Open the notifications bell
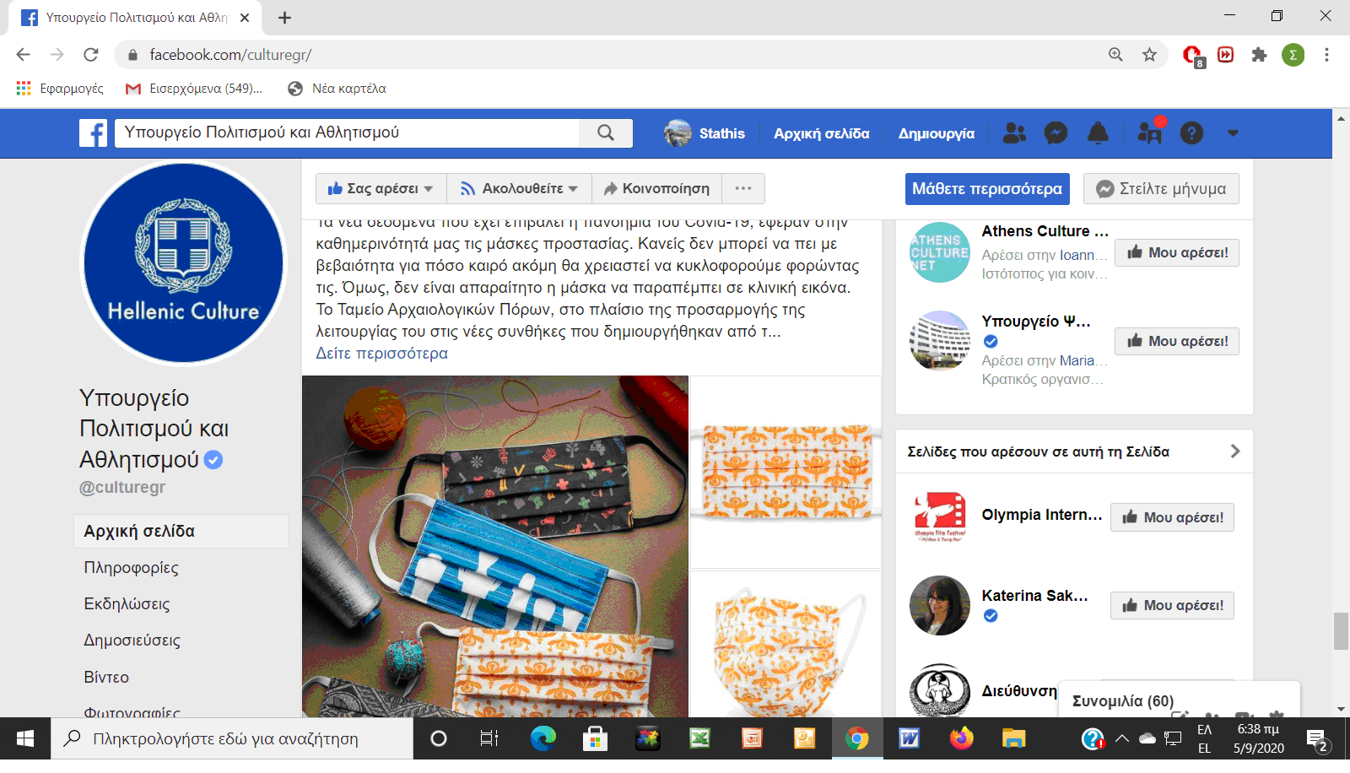This screenshot has width=1350, height=773. coord(1098,133)
